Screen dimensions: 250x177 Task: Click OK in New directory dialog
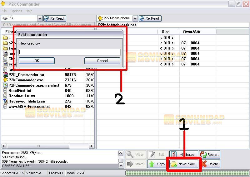(x=37, y=61)
